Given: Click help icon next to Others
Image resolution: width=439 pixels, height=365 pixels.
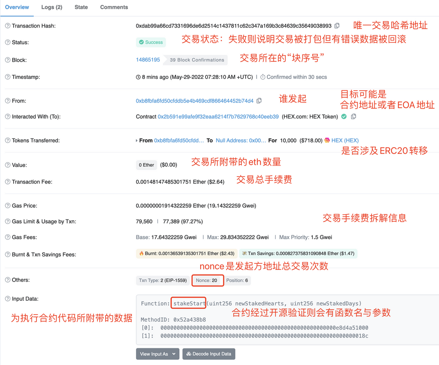Looking at the screenshot, I should pyautogui.click(x=7, y=280).
